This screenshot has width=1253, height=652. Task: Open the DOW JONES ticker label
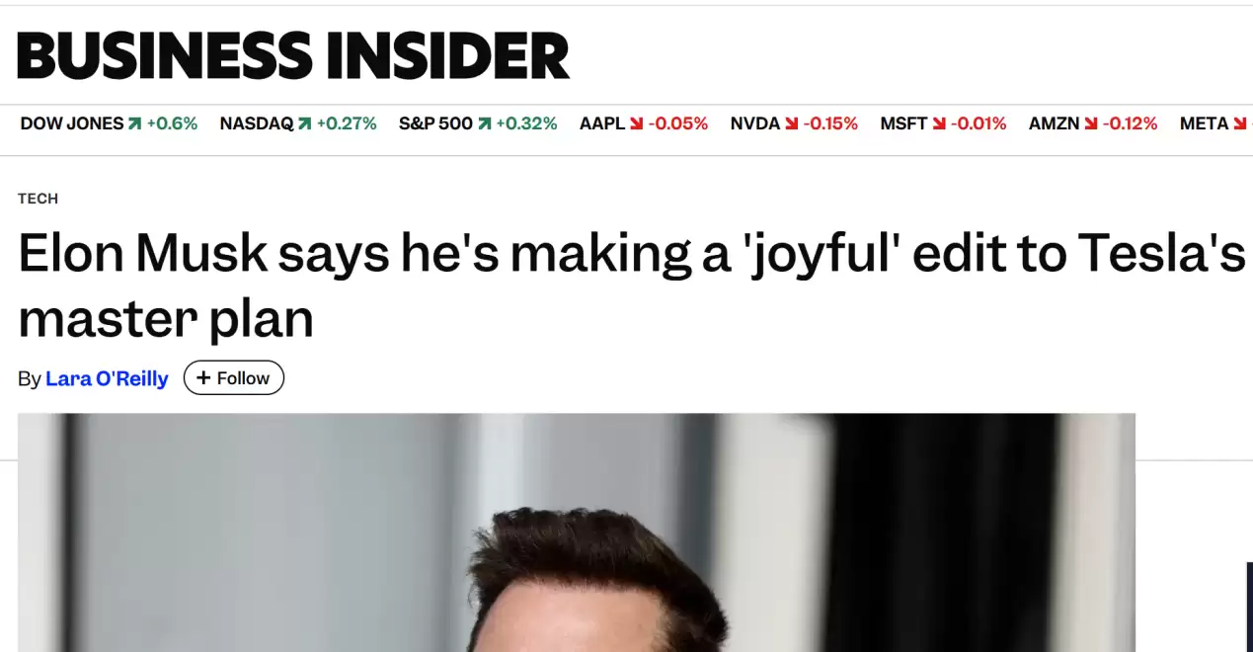(72, 124)
